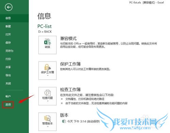The width and height of the screenshot is (170, 133).
Task: Click the 信息 page title
Action: coord(44,16)
